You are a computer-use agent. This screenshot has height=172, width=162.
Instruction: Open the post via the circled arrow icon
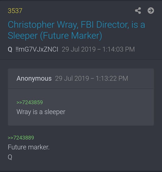point(151,11)
